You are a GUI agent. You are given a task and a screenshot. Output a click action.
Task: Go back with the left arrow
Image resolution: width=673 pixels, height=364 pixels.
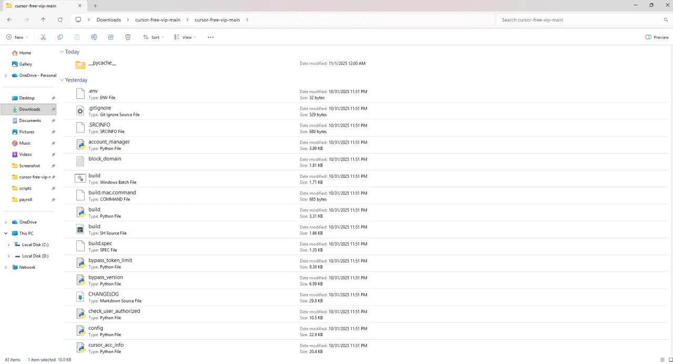9,20
